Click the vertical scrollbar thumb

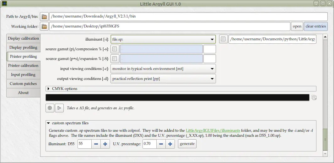[x=325, y=139]
